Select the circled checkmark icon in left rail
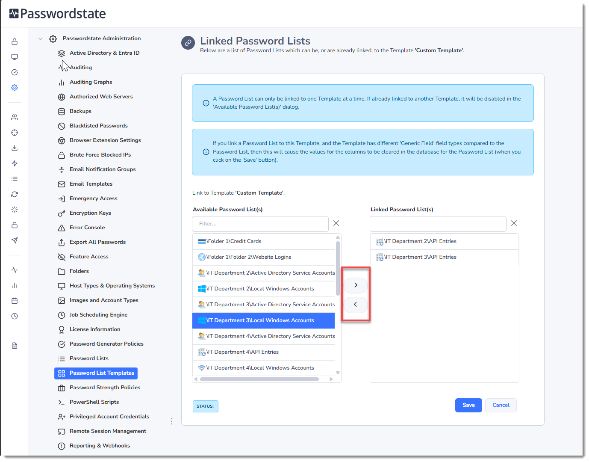Viewport: 589px width, 462px height. (15, 72)
